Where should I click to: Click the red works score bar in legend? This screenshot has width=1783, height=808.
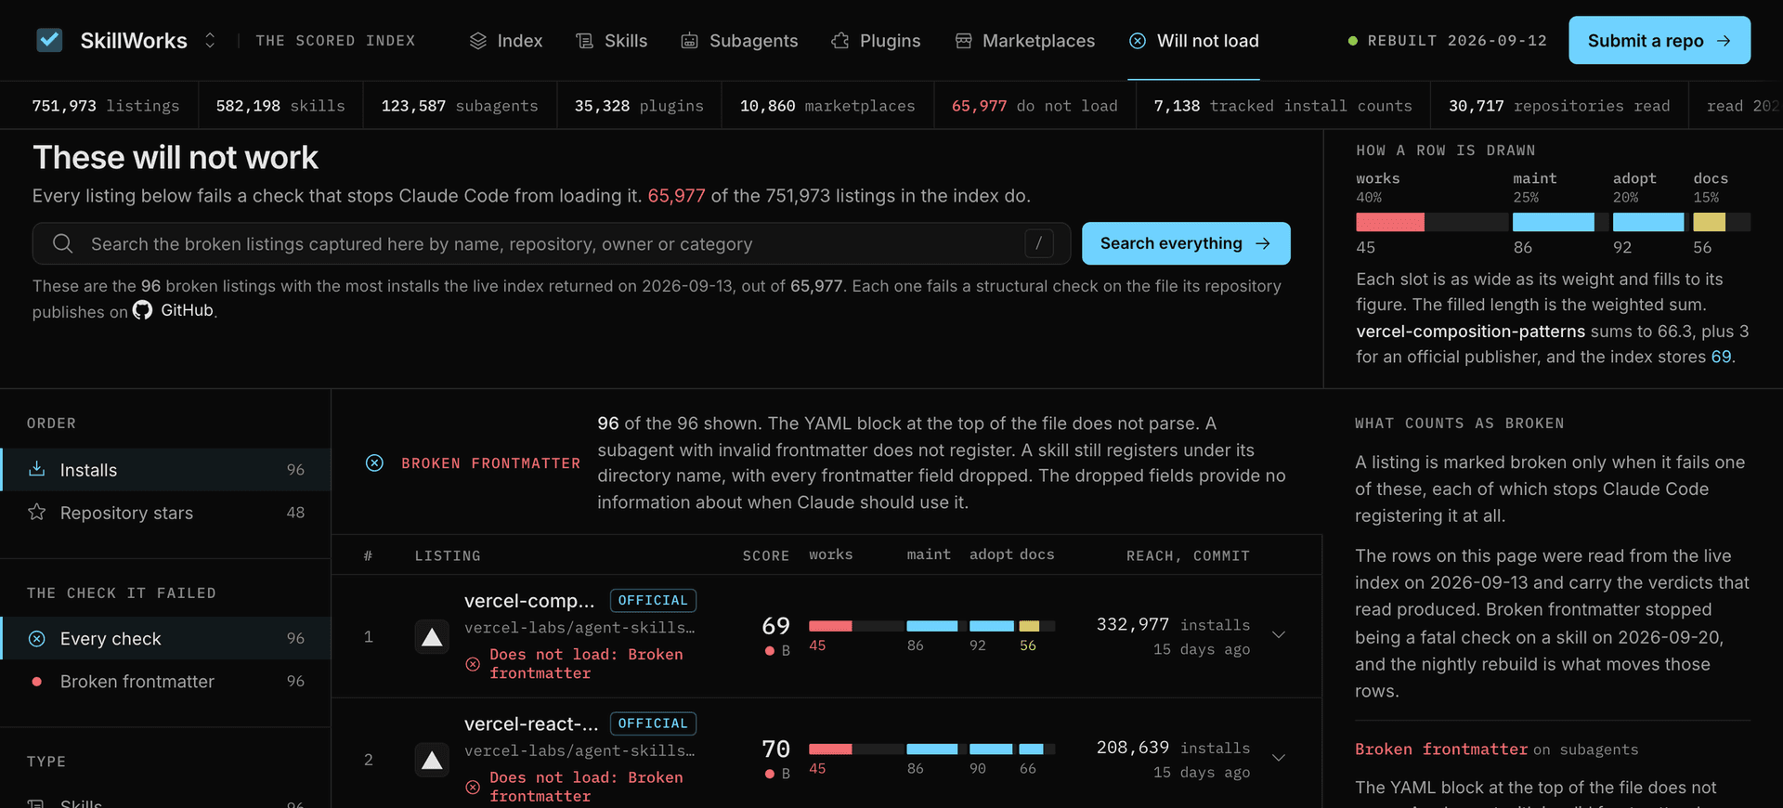[1390, 222]
